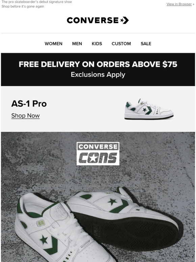Click the star in the CONS wordmark
Image resolution: width=196 pixels, height=262 pixels.
[x=93, y=158]
